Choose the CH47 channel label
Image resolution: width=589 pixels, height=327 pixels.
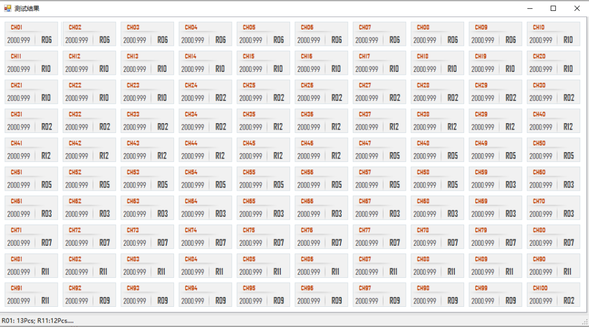pyautogui.click(x=365, y=143)
